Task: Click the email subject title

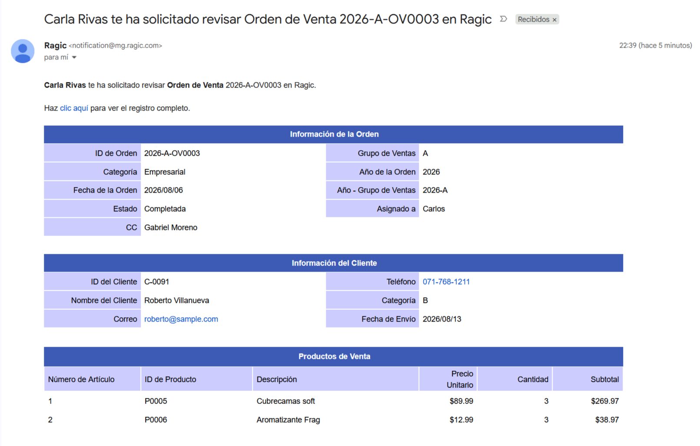Action: [x=268, y=19]
